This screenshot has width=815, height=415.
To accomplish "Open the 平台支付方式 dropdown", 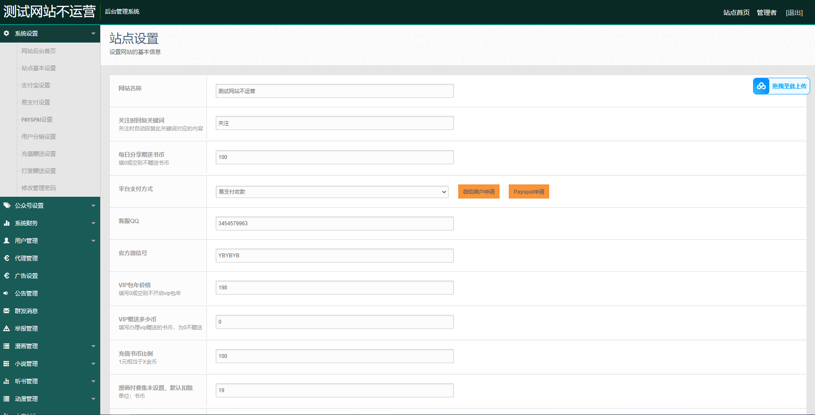I will [332, 192].
